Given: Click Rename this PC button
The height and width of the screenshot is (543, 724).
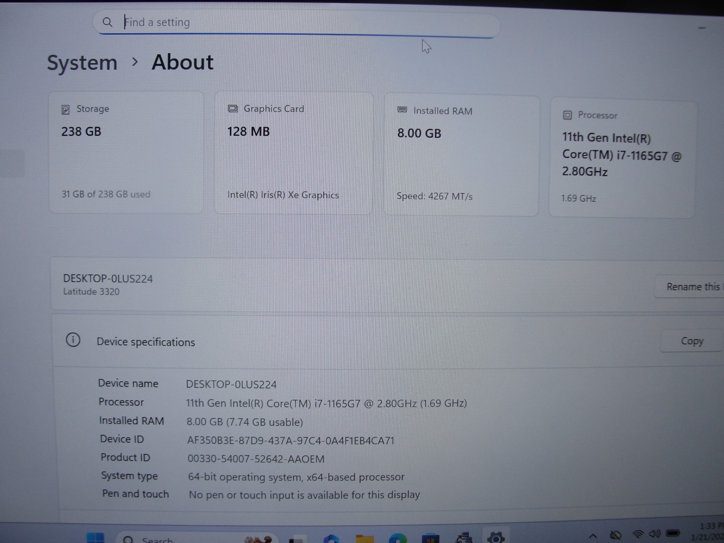Looking at the screenshot, I should click(x=689, y=286).
